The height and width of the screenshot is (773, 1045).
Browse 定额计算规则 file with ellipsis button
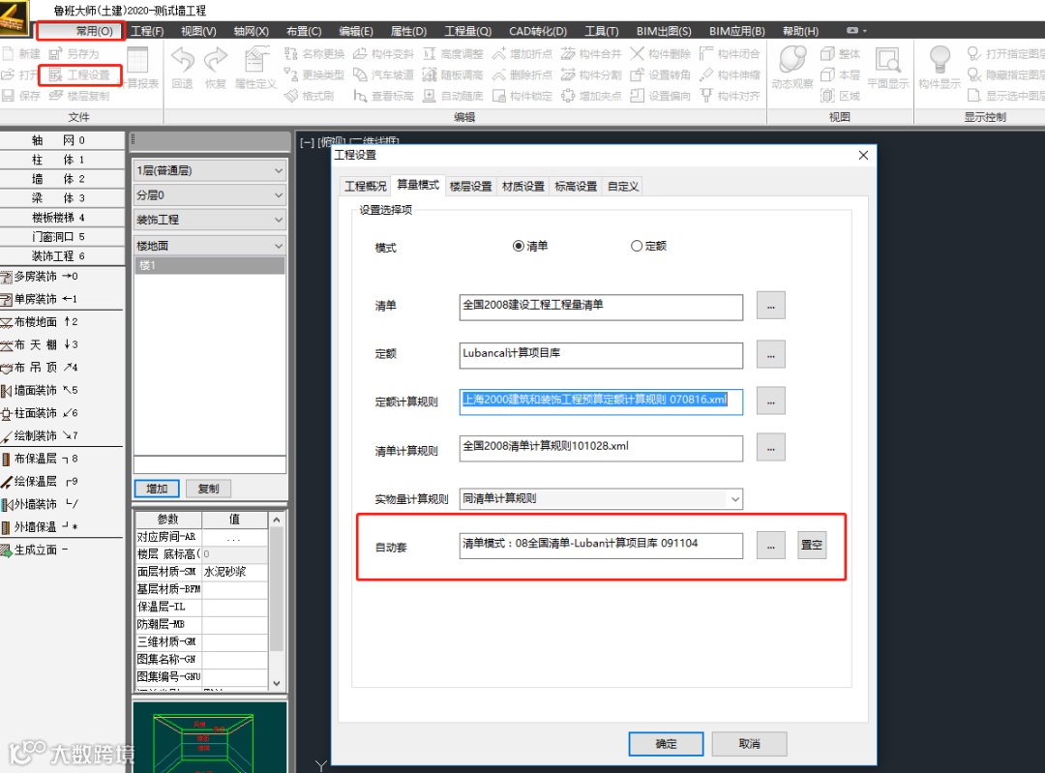coord(770,401)
